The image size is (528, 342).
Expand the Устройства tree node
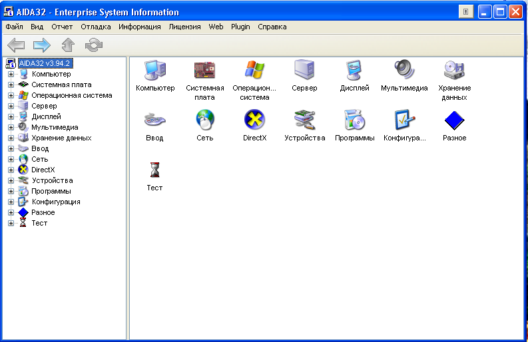pyautogui.click(x=11, y=180)
